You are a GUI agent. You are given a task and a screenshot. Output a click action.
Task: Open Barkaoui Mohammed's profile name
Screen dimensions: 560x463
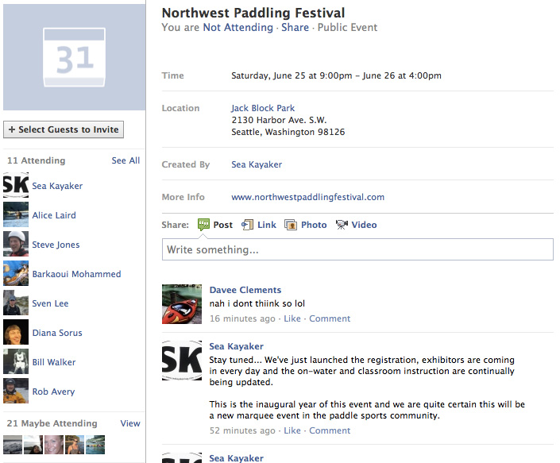click(76, 274)
